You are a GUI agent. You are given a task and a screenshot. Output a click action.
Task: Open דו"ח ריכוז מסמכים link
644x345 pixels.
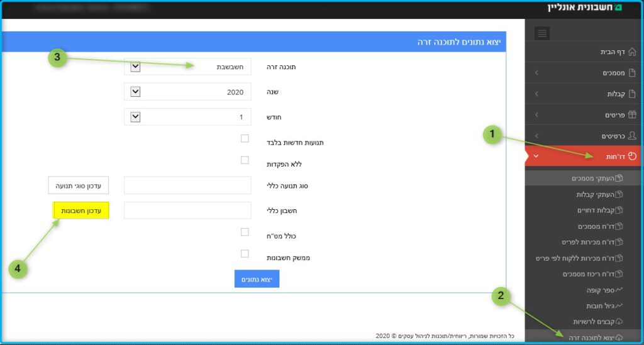589,273
